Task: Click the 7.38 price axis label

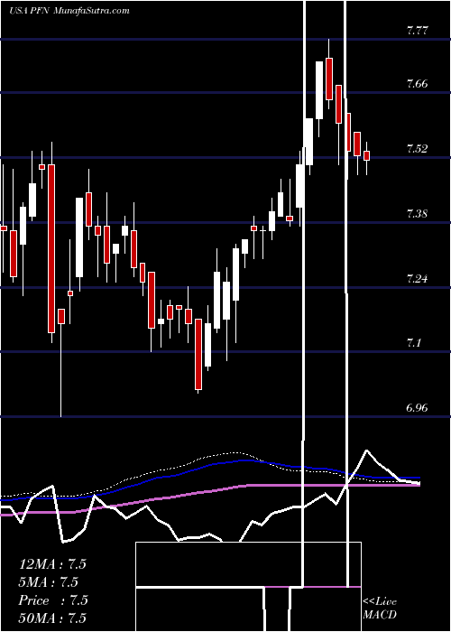Action: pos(417,214)
